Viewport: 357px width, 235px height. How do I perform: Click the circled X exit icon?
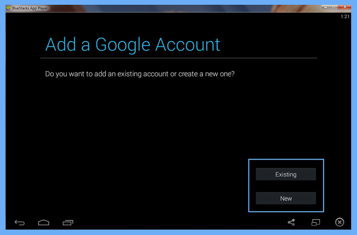(x=339, y=222)
